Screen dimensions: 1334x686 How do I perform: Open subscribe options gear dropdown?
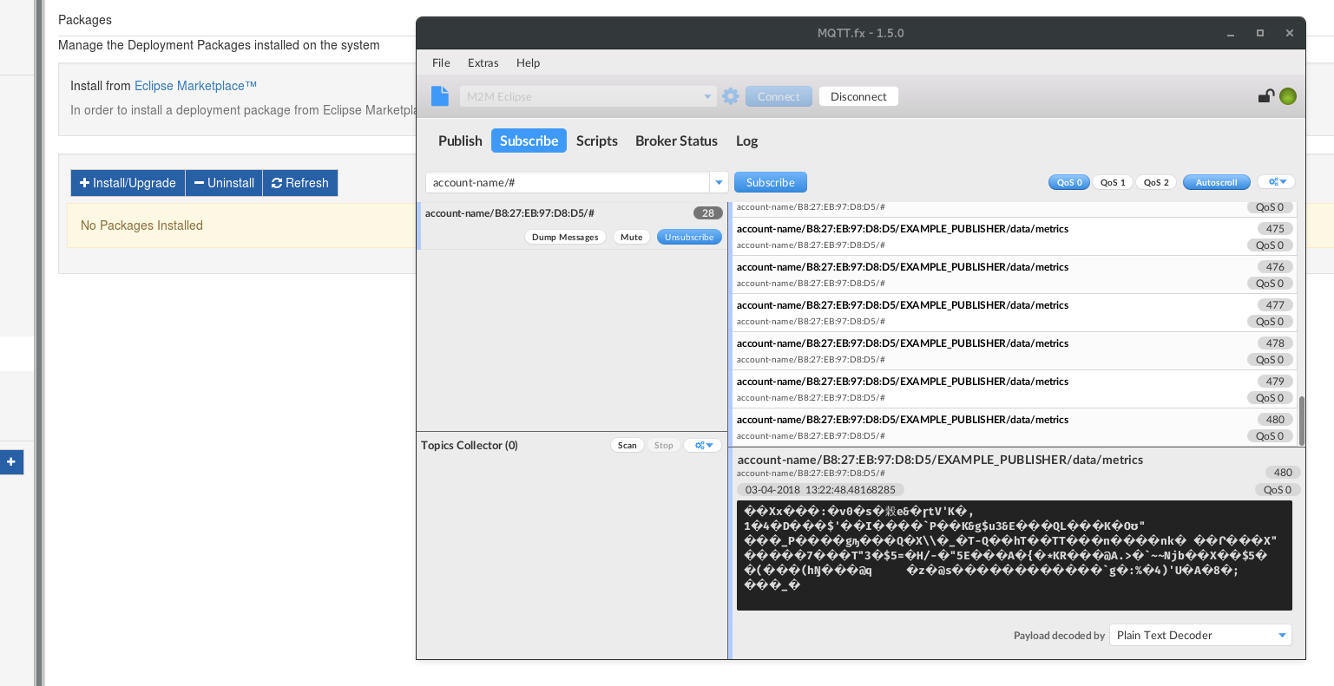(x=1277, y=182)
